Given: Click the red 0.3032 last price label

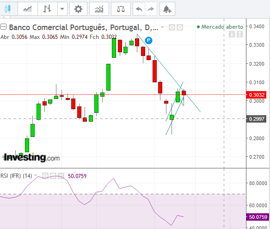Looking at the screenshot, I should tap(256, 95).
